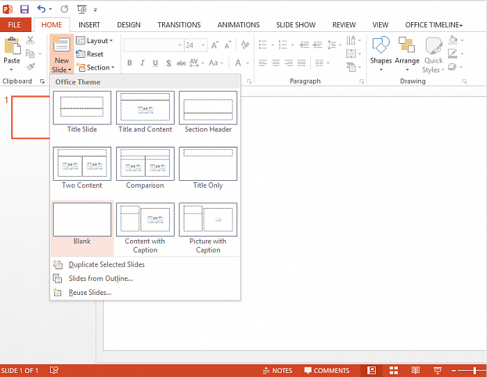Open the Transitions ribbon tab
The width and height of the screenshot is (487, 377).
(179, 24)
